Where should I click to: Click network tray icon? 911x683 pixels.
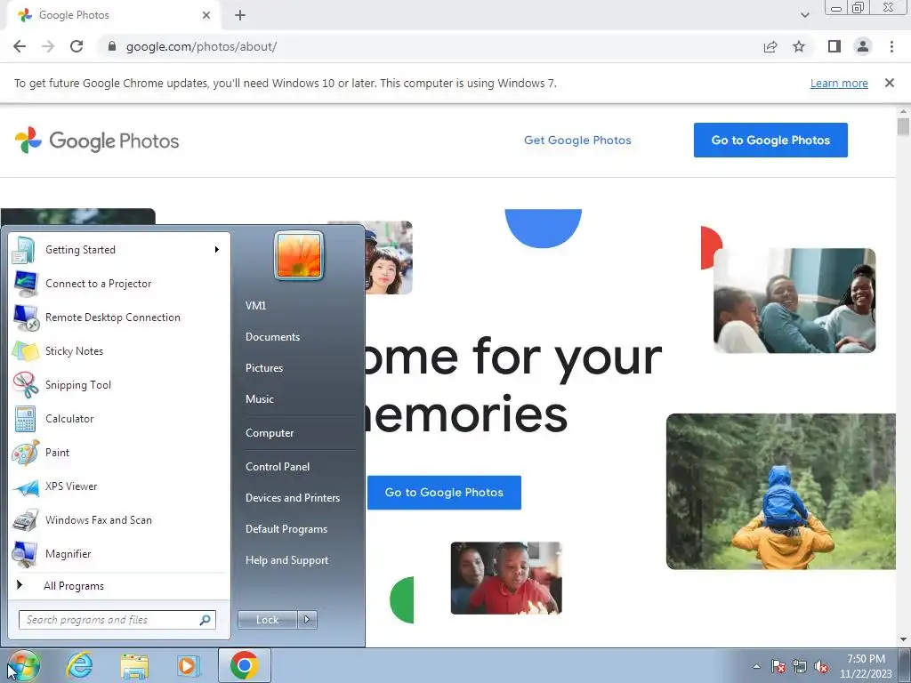pos(800,666)
